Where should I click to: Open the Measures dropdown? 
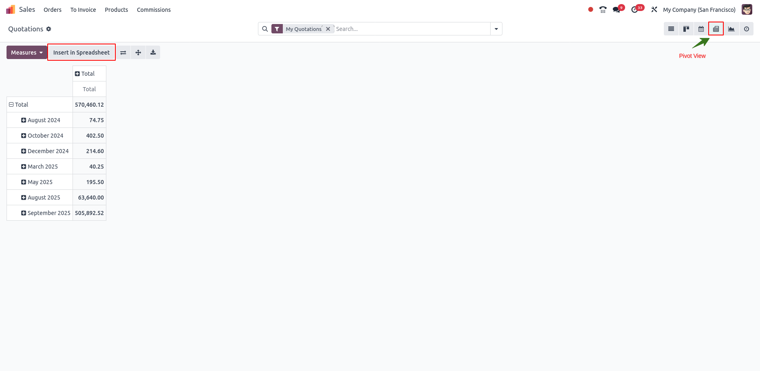click(27, 53)
